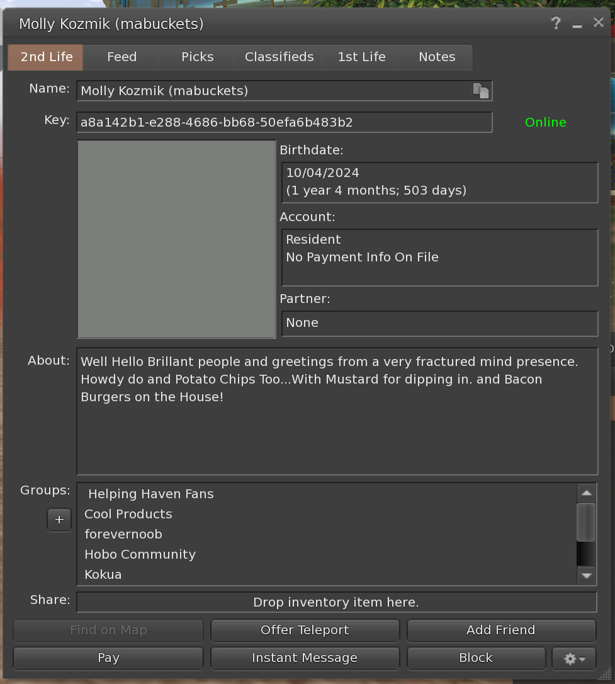Open the gear options menu
This screenshot has width=615, height=684.
(x=574, y=658)
